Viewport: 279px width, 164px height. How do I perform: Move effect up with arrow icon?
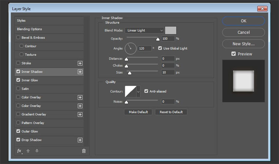[x=28, y=151]
